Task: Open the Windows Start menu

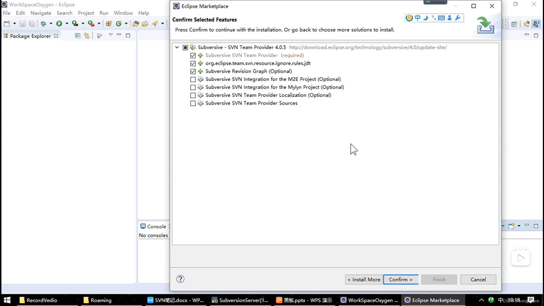Action: [x=7, y=300]
